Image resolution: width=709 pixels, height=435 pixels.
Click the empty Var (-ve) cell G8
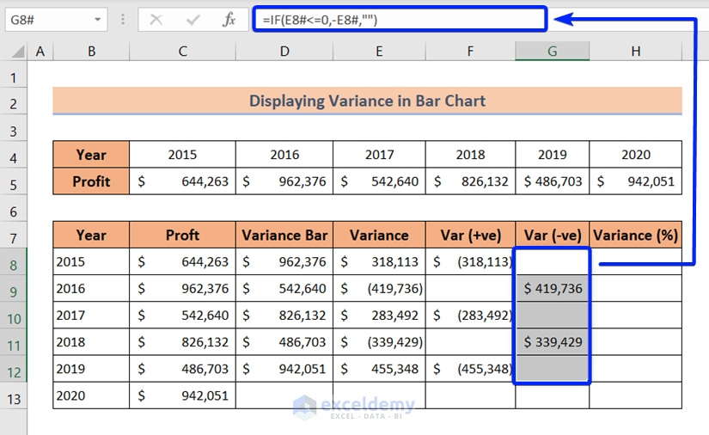point(552,262)
